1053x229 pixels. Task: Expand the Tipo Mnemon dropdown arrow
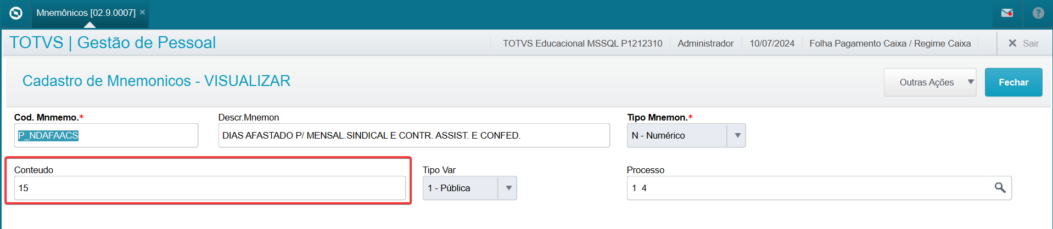click(737, 135)
